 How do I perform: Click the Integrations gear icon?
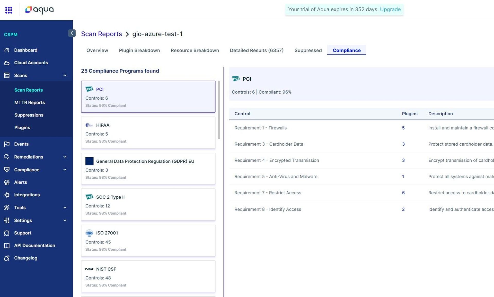7,195
